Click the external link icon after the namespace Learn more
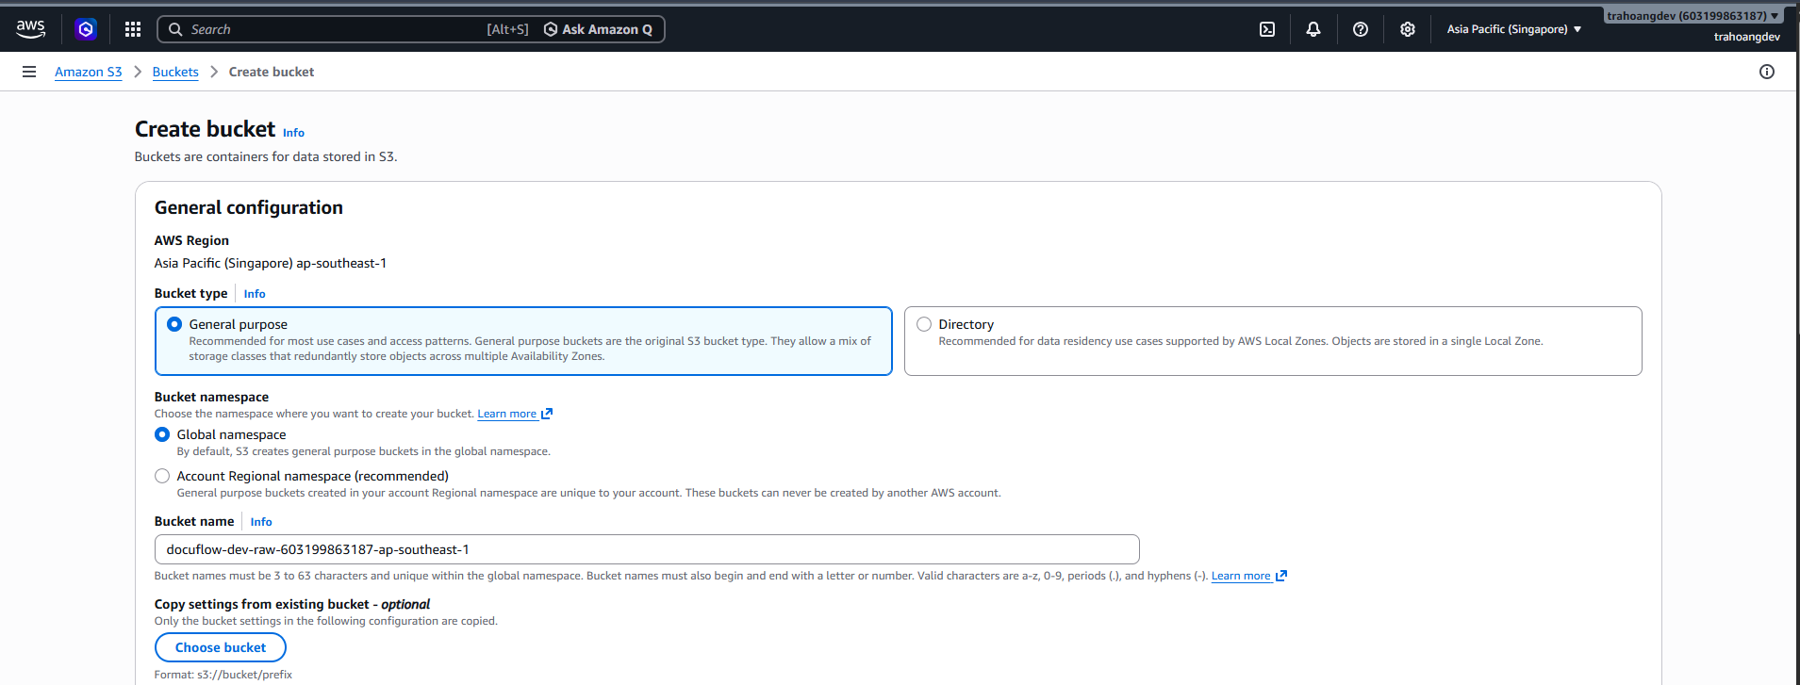The width and height of the screenshot is (1800, 685). [x=547, y=414]
